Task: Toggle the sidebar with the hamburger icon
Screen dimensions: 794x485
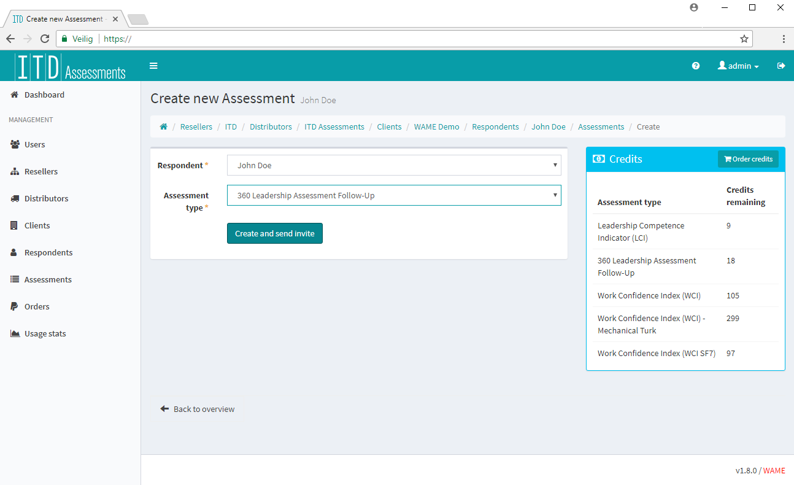Action: [x=153, y=66]
